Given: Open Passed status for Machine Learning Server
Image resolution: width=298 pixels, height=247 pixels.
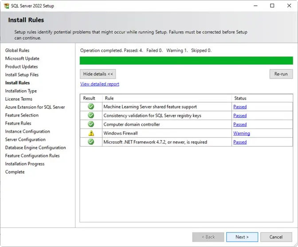Looking at the screenshot, I should pyautogui.click(x=239, y=107).
